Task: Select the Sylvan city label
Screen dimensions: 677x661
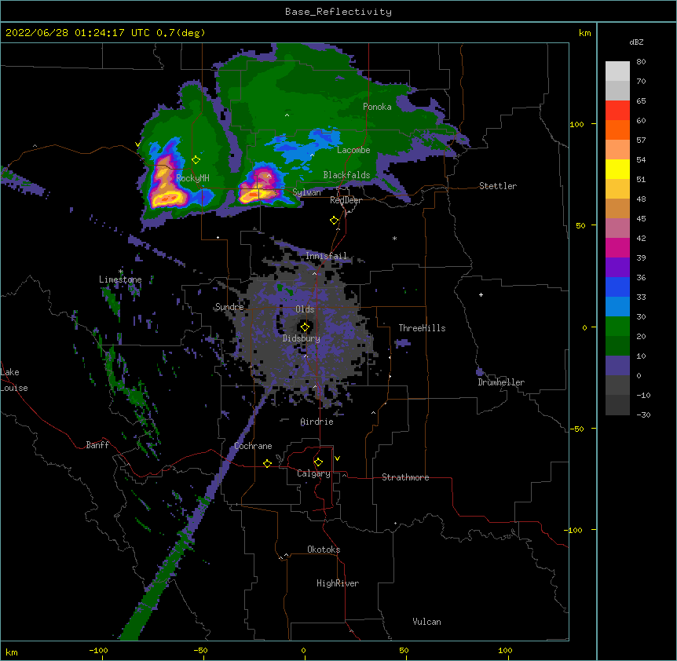Action: coord(306,192)
